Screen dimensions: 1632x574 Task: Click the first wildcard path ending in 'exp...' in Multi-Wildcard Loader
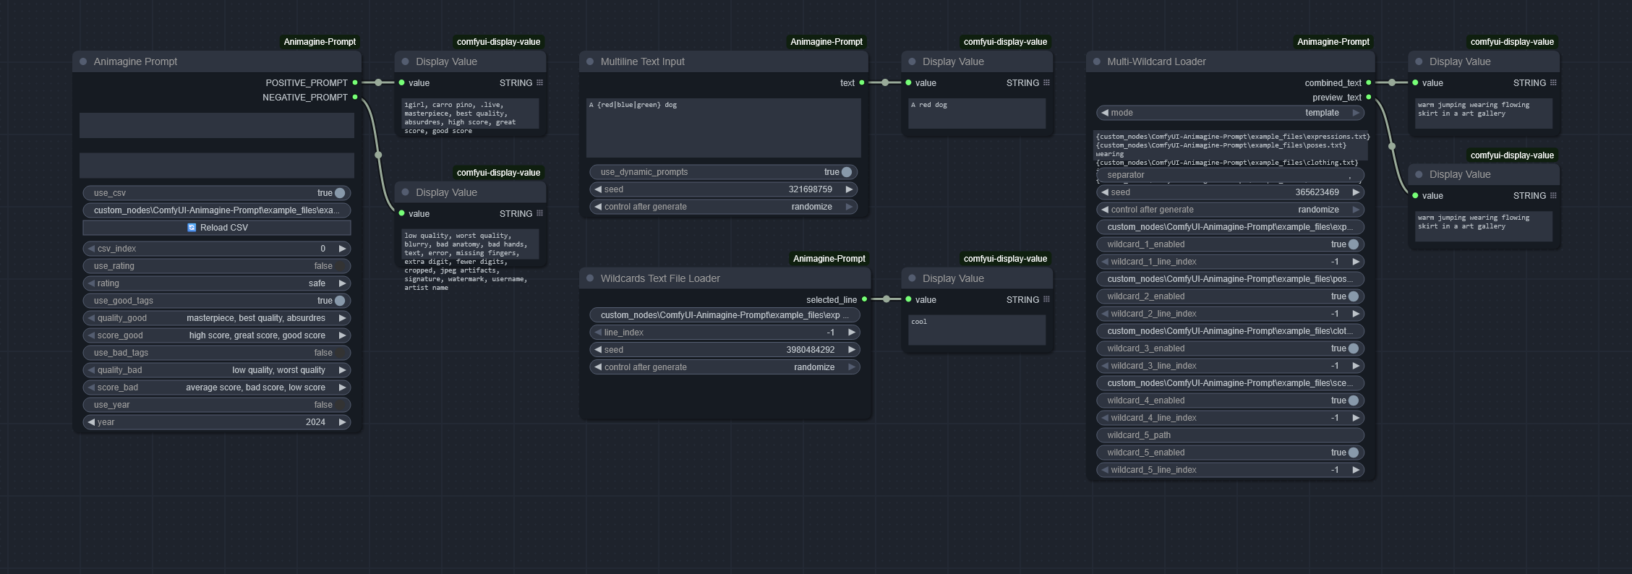tap(1231, 227)
